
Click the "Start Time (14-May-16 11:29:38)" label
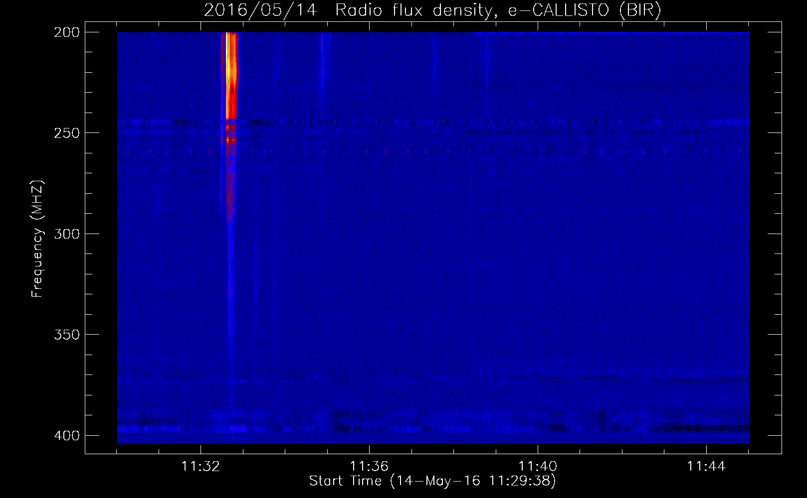coord(432,481)
